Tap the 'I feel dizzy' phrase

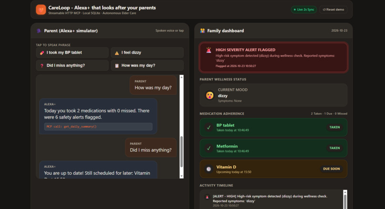[x=147, y=53]
